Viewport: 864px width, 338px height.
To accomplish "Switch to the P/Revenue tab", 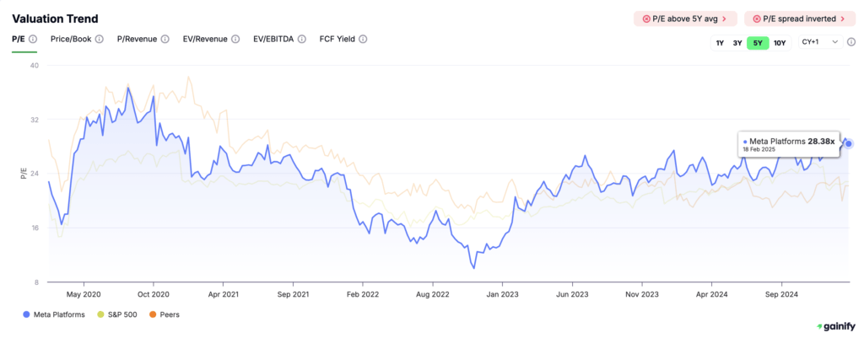I will (x=138, y=39).
